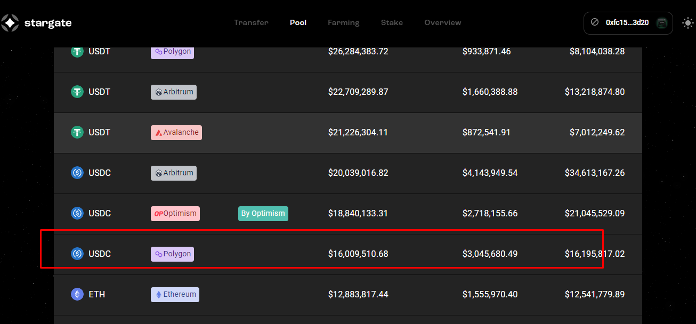This screenshot has height=324, width=696.
Task: Click the USDT token icon in Arbitrum row
Action: [77, 92]
